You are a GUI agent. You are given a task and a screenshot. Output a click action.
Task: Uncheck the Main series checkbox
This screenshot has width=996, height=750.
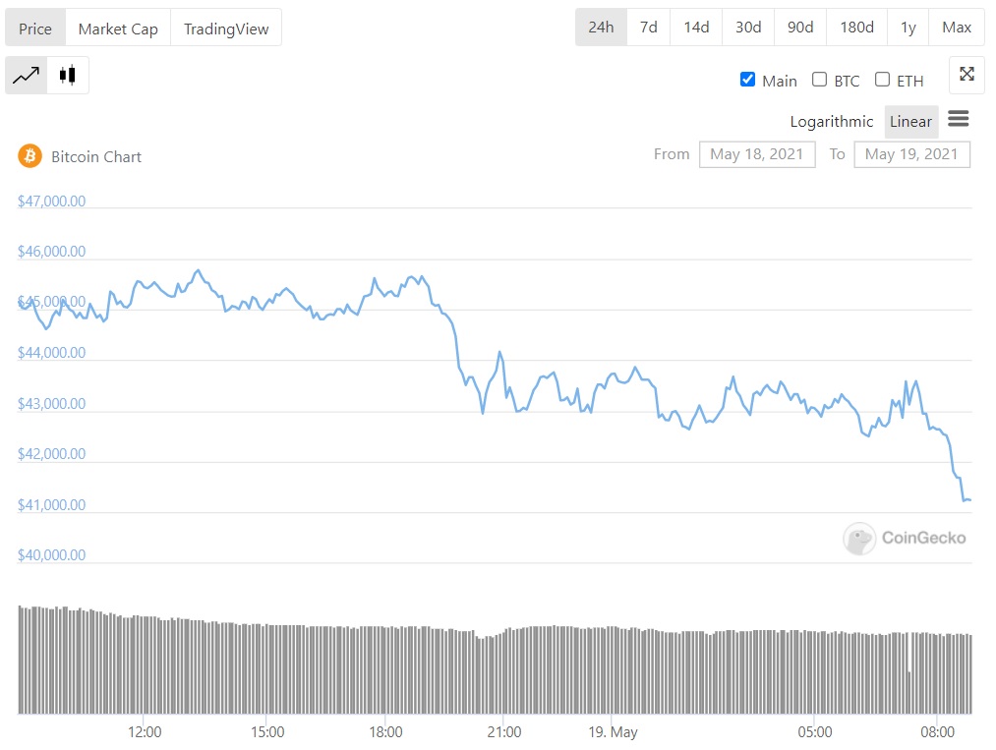pos(747,80)
